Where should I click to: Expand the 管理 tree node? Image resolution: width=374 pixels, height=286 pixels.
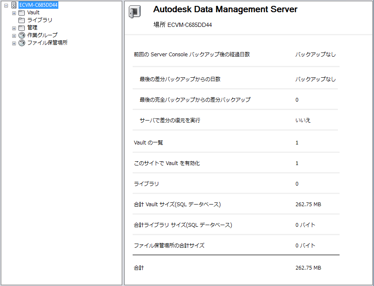(x=14, y=28)
